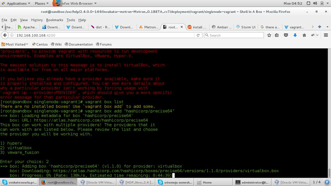Click '1) hyperv' option text

[11, 143]
